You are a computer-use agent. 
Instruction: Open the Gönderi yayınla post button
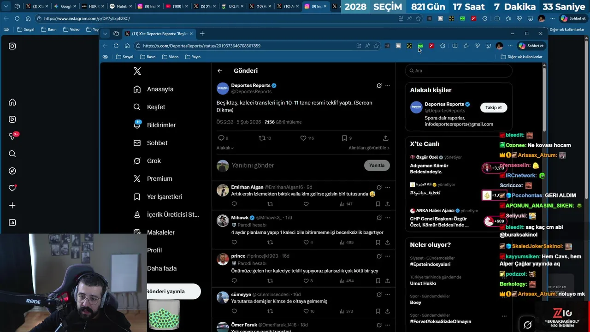click(x=173, y=291)
